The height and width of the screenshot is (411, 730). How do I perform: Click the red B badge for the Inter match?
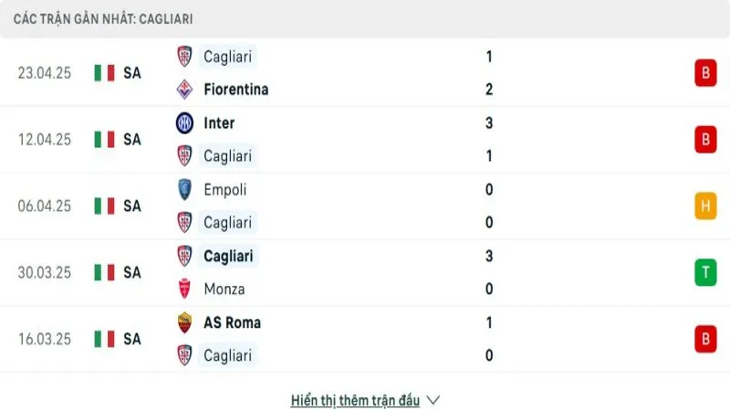[x=704, y=140]
